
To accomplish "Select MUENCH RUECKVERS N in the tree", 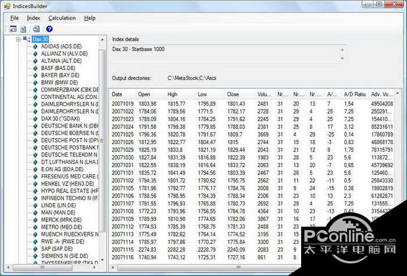I will click(x=70, y=234).
